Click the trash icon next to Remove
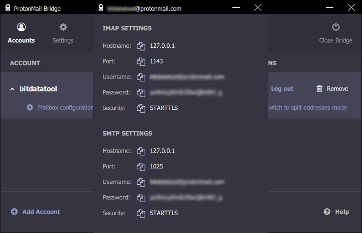 (x=319, y=89)
